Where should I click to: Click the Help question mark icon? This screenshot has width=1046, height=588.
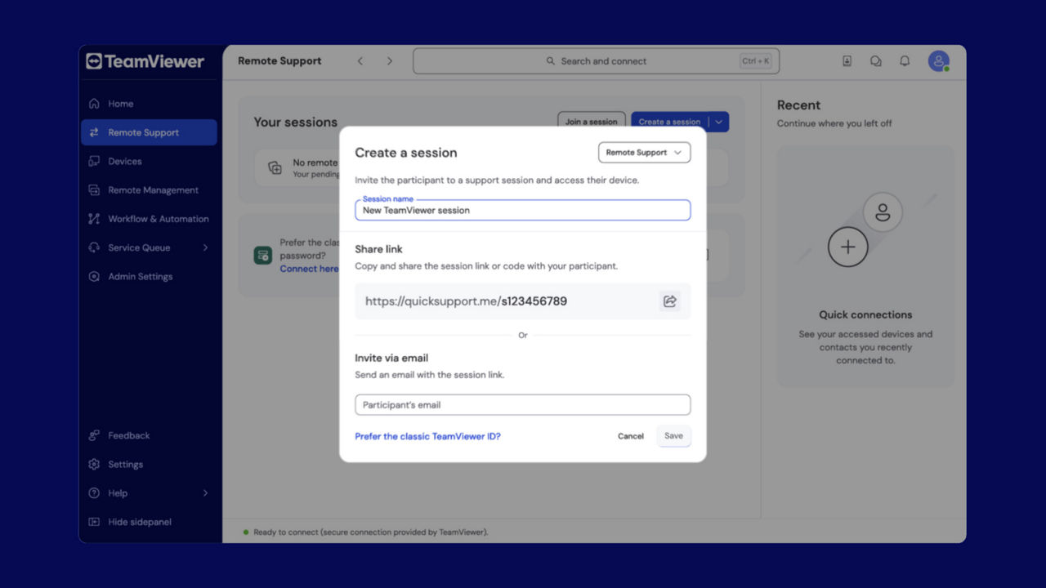tap(94, 493)
